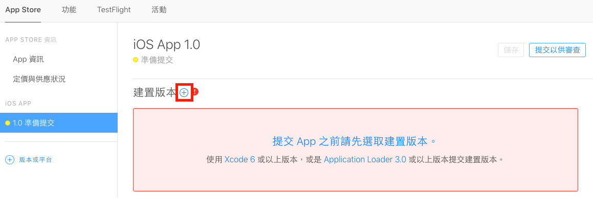Click the yellow dot in the 1.0 sidebar item
This screenshot has width=593, height=198.
[8, 123]
